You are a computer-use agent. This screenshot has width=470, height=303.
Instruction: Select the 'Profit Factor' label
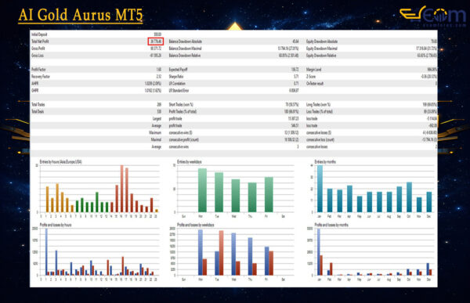click(x=38, y=70)
